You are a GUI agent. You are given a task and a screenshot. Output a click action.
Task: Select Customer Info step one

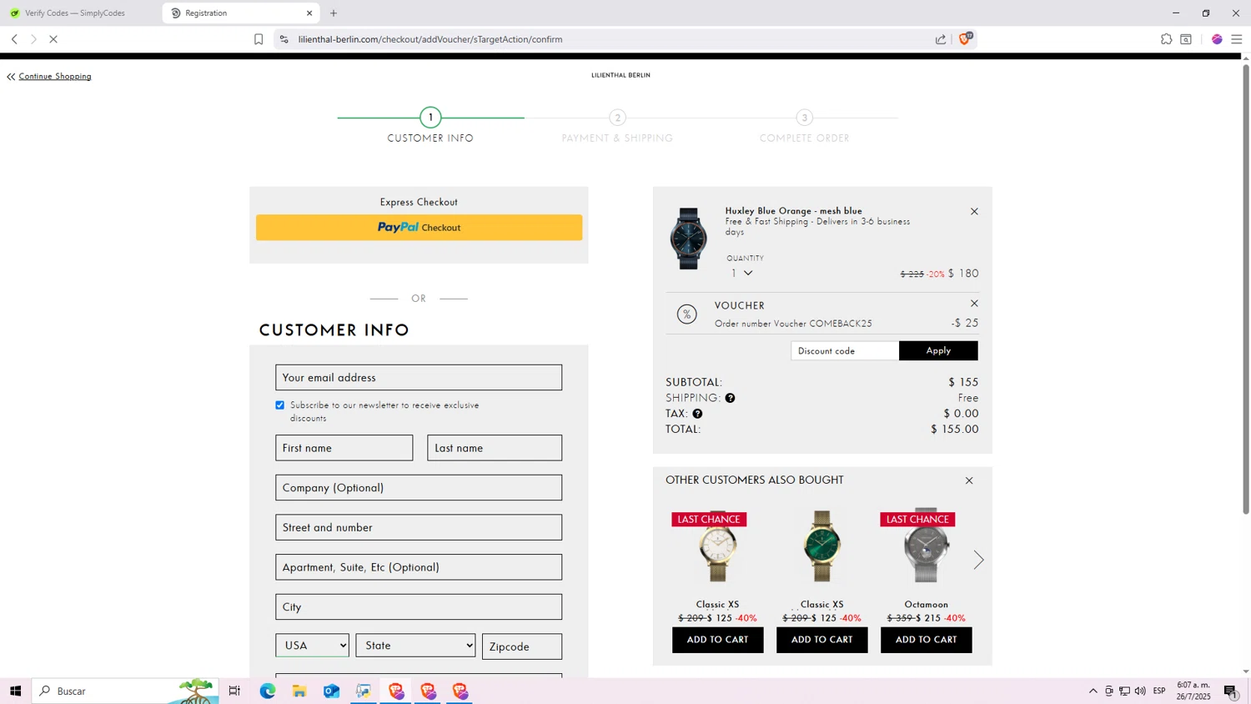point(430,127)
